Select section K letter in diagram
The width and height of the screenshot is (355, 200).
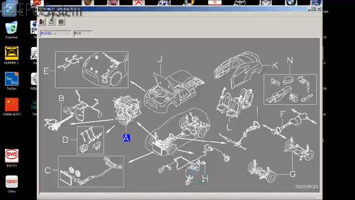pyautogui.click(x=275, y=66)
